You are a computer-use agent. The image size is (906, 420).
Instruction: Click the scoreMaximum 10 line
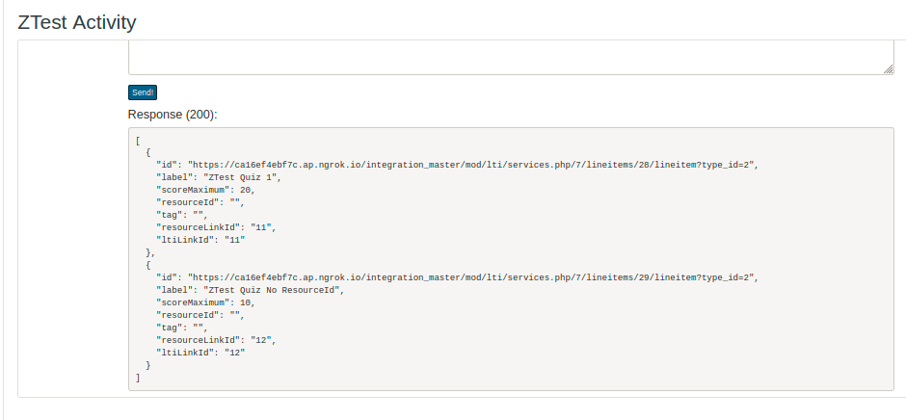click(205, 302)
